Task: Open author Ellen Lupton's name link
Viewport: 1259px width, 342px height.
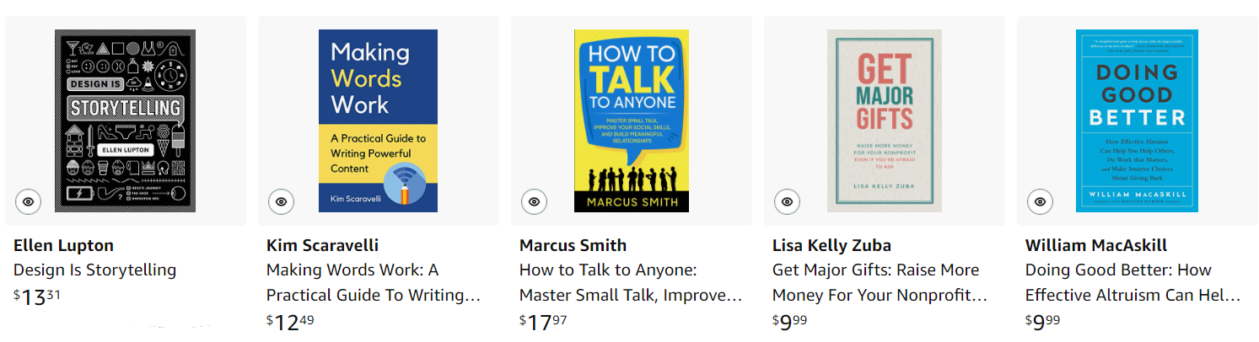Action: [x=63, y=246]
